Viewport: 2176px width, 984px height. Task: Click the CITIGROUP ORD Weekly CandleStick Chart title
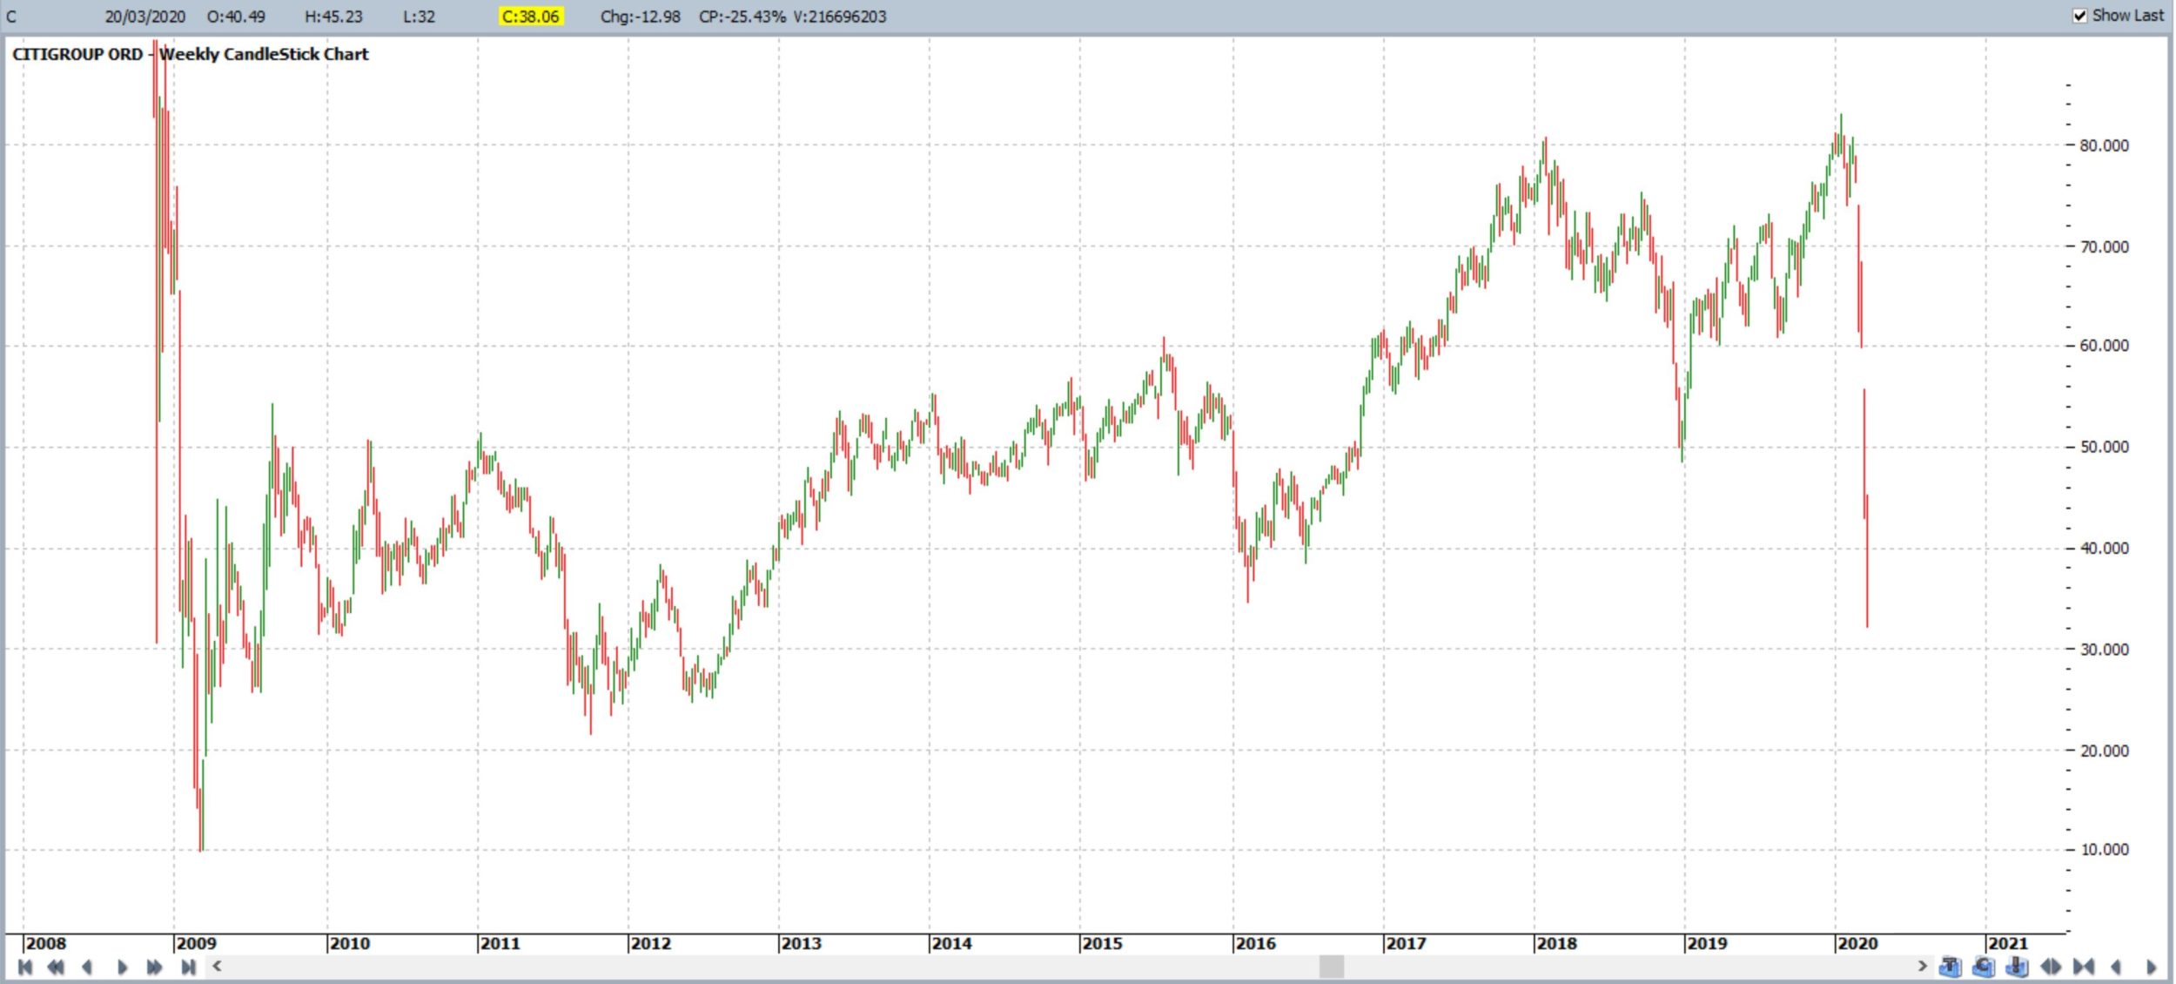click(191, 54)
